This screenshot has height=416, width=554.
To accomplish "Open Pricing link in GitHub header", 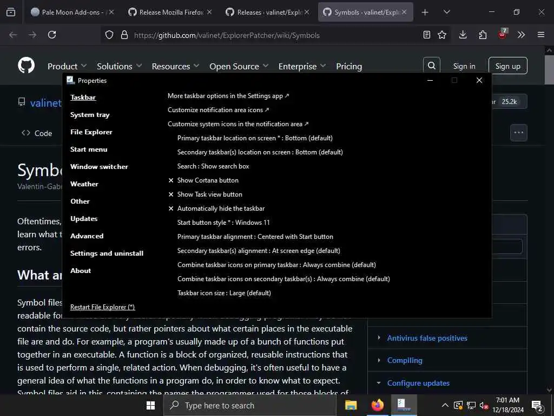I will click(x=349, y=66).
